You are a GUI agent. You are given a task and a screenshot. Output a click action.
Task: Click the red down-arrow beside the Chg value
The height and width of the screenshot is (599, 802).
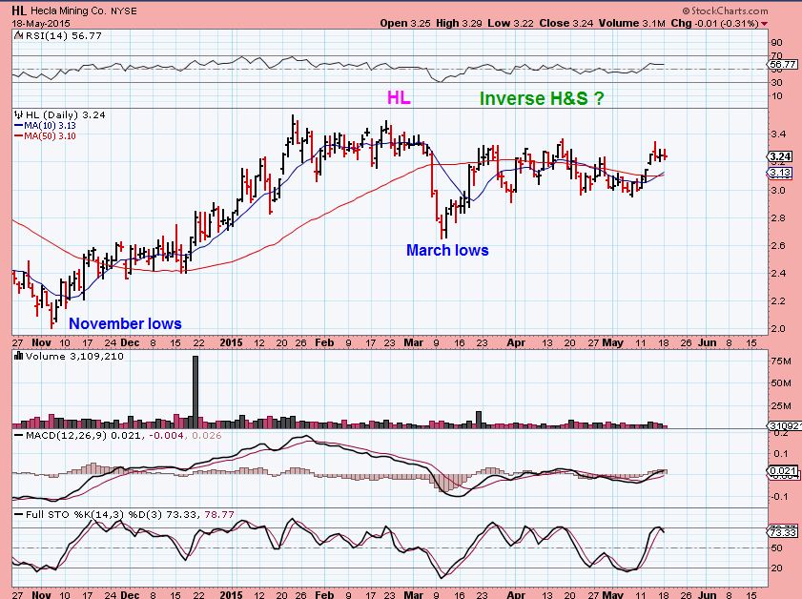click(x=792, y=22)
